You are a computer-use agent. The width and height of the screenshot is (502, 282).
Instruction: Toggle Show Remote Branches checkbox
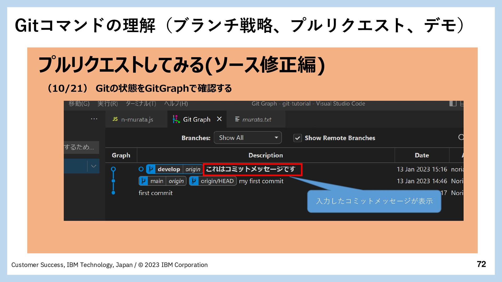coord(298,138)
